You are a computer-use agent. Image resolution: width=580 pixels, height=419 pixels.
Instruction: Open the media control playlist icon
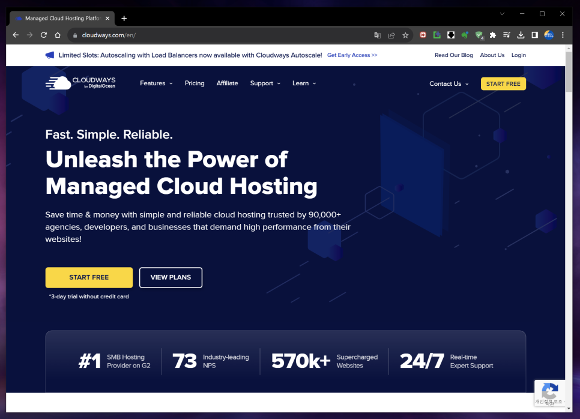[507, 35]
